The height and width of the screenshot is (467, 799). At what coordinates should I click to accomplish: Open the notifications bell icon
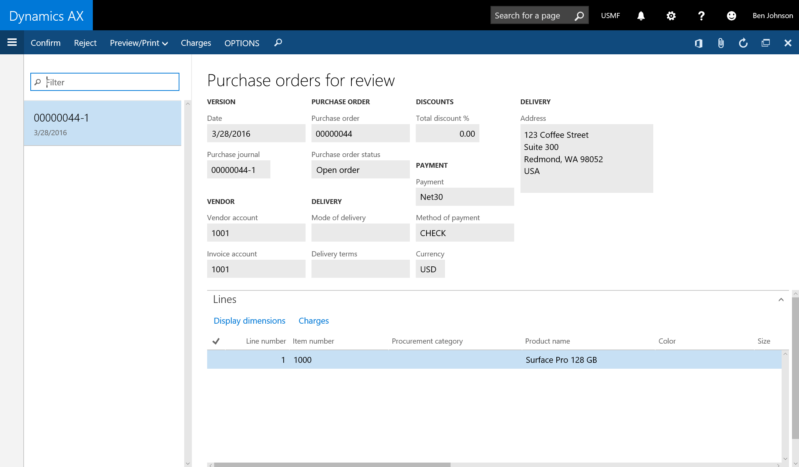point(641,16)
